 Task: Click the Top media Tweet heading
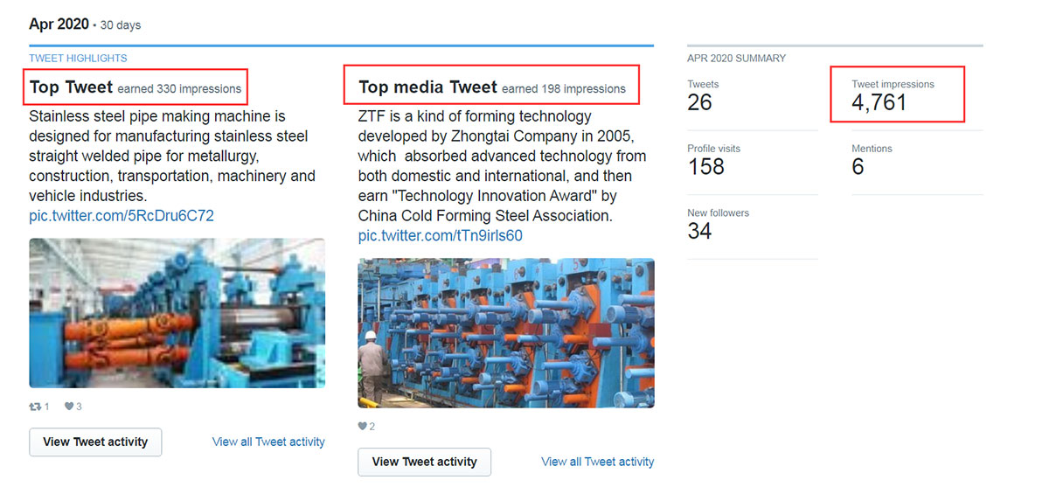tap(427, 87)
